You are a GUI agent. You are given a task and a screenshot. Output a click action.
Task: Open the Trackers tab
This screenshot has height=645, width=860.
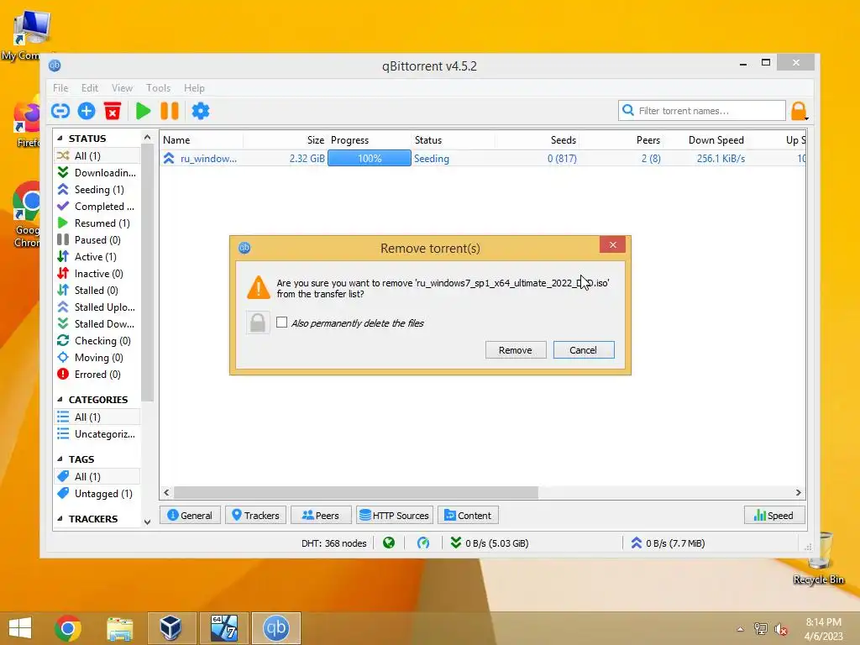point(255,515)
